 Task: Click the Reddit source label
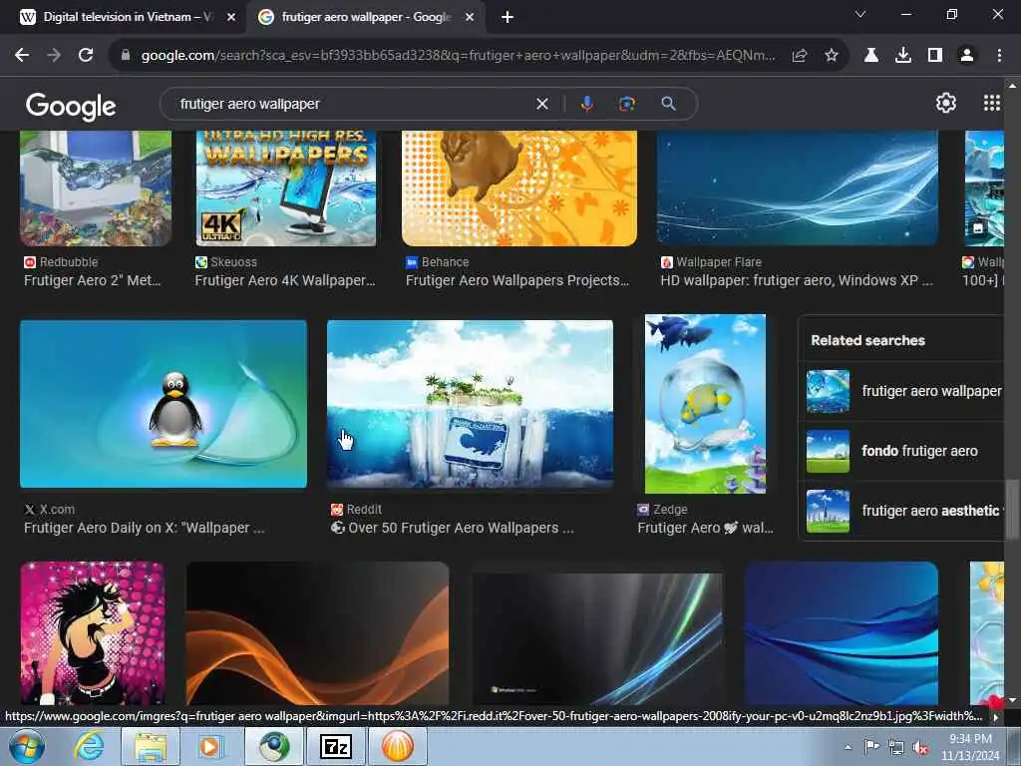pos(364,510)
